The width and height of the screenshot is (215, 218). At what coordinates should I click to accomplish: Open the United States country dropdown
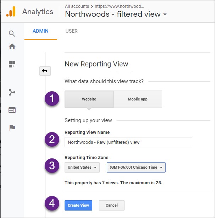click(x=82, y=167)
